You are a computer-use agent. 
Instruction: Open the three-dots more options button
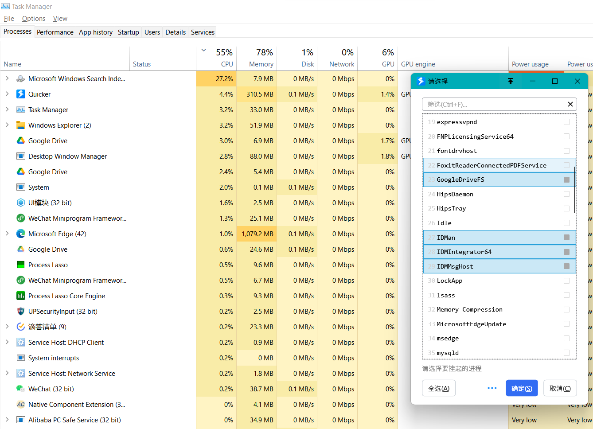point(492,388)
